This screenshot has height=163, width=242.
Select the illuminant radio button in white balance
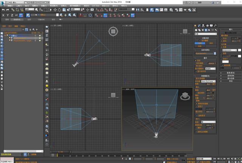tap(222, 47)
